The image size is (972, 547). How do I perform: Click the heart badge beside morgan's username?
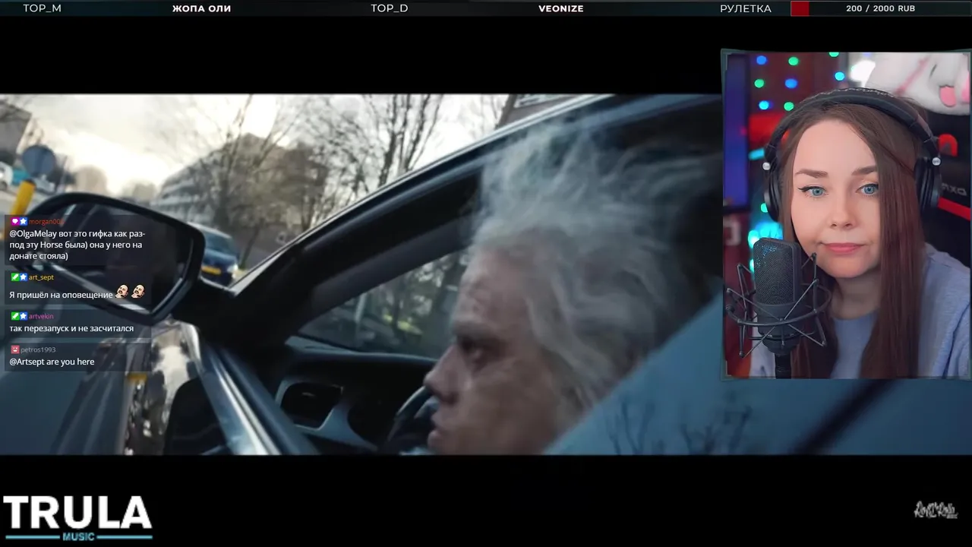(14, 222)
